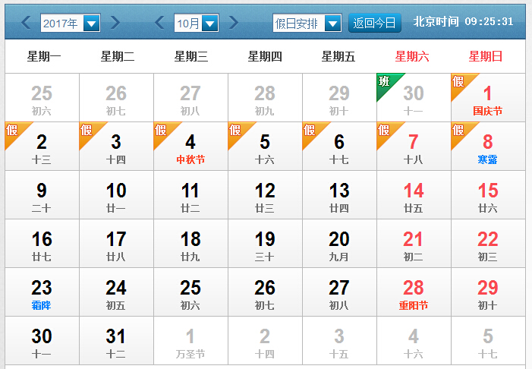Select greyed November 1 万圣节
Screen dimensions: 532x369
click(x=190, y=341)
